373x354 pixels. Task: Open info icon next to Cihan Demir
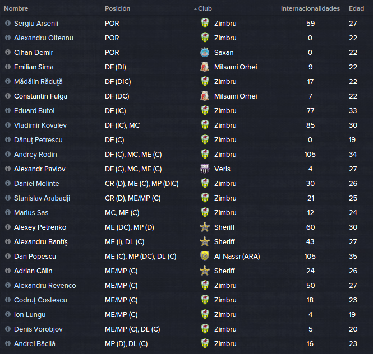(x=8, y=52)
